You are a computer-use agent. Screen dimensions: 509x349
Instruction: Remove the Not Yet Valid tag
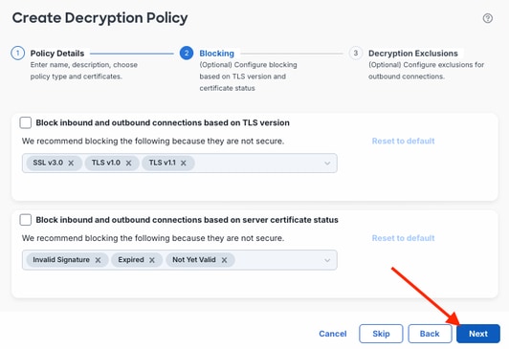coord(224,260)
